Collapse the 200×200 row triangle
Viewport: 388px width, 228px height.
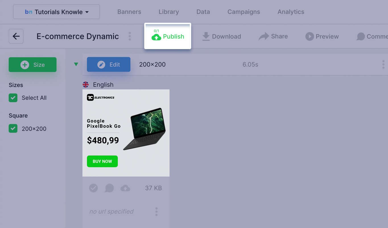tap(76, 64)
